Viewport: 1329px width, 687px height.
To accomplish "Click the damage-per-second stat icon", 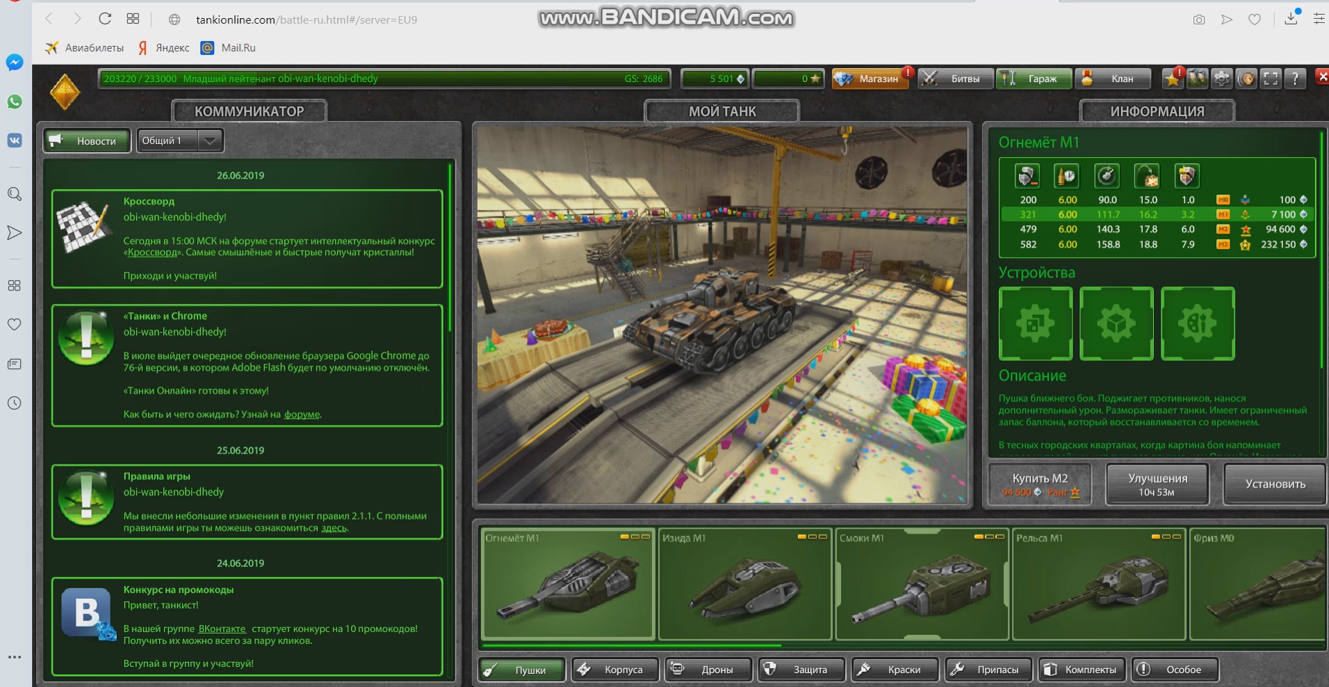I will (1027, 176).
